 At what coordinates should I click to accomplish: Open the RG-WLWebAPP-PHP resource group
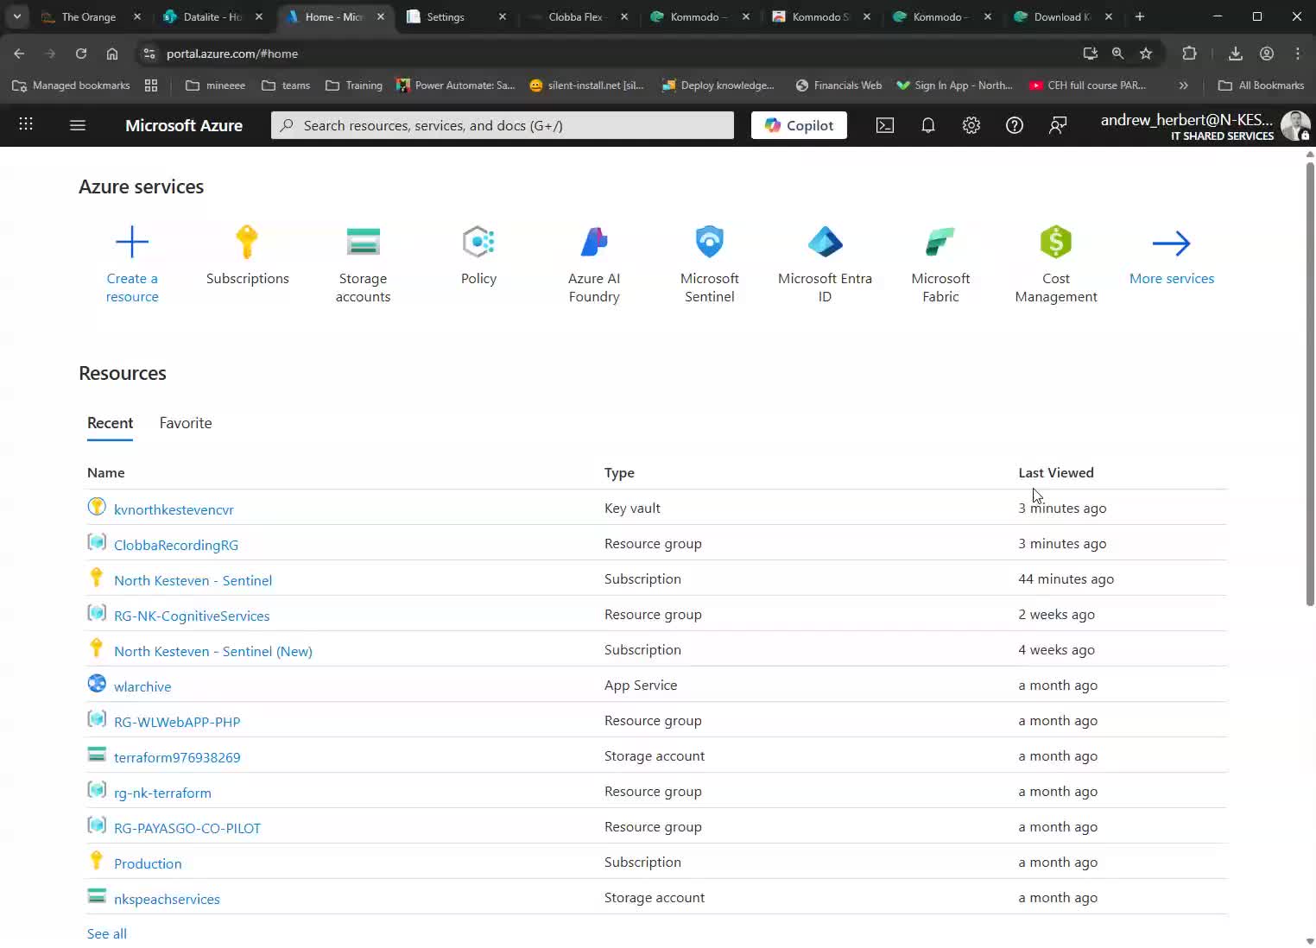pos(177,722)
